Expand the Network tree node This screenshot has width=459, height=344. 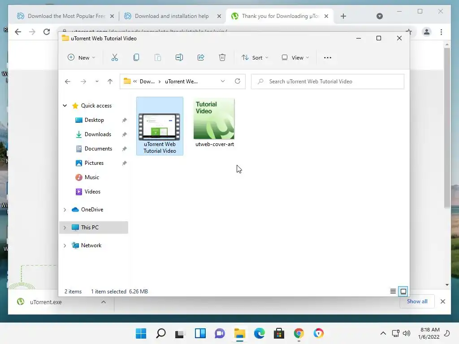tap(65, 246)
